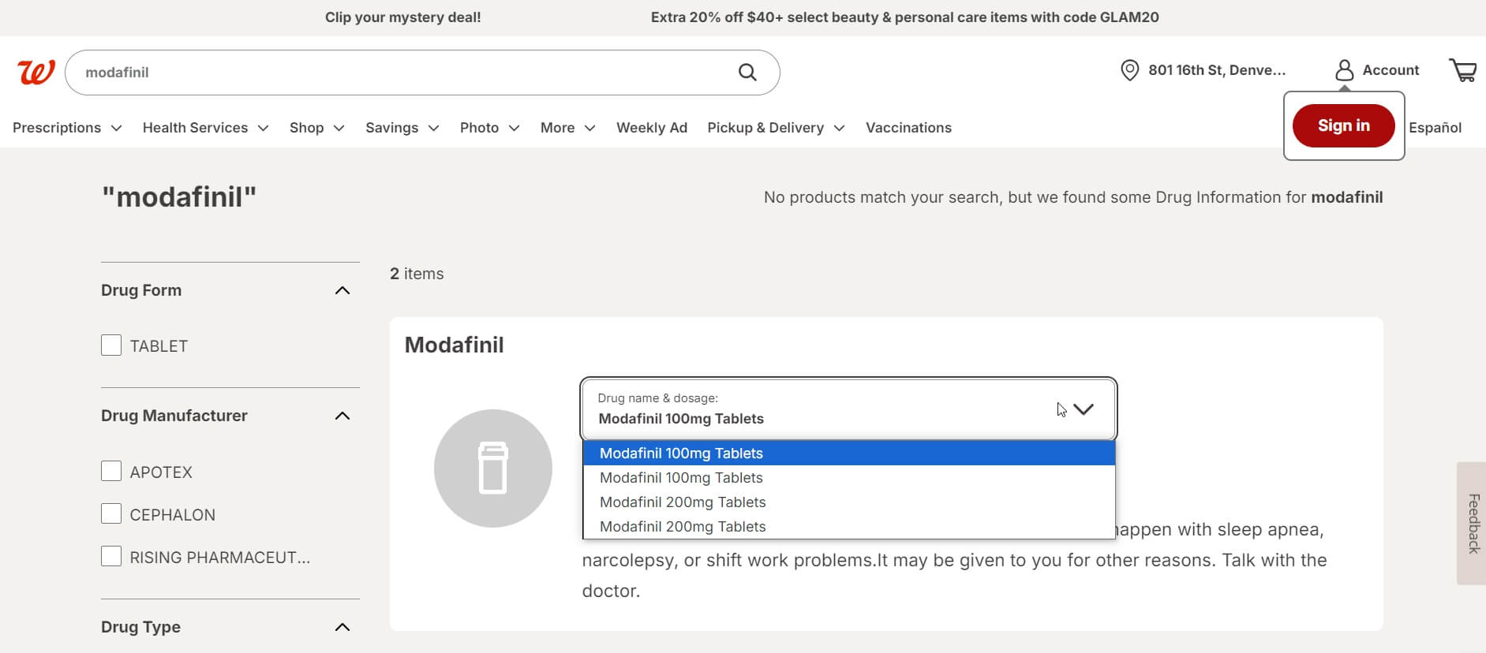Open the Weekly Ad link
Viewport: 1486px width, 653px height.
pyautogui.click(x=651, y=128)
